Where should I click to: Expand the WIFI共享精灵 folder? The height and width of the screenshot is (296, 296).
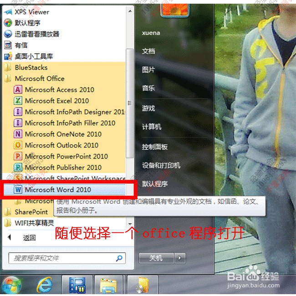click(64, 223)
